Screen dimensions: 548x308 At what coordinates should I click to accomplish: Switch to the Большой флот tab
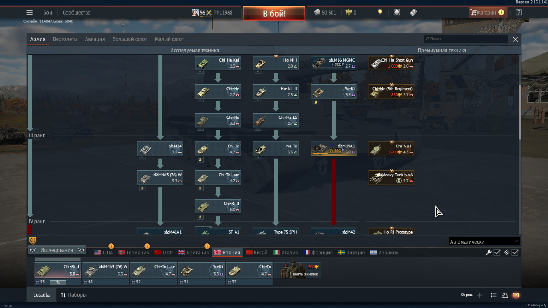(x=130, y=39)
